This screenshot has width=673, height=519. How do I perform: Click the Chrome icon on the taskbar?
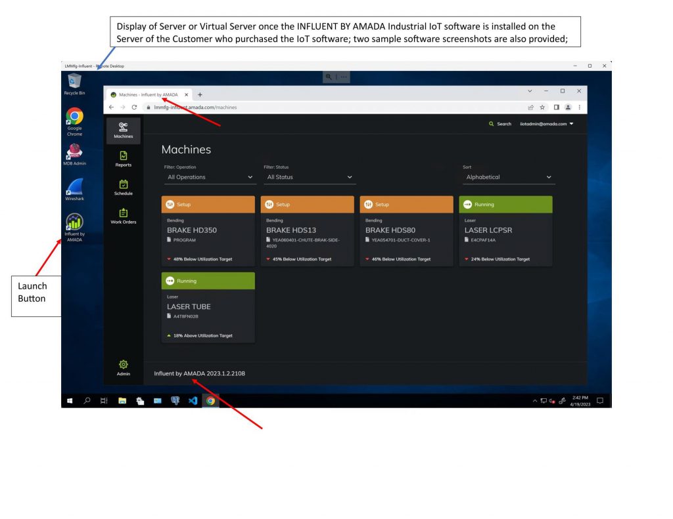[x=210, y=401]
